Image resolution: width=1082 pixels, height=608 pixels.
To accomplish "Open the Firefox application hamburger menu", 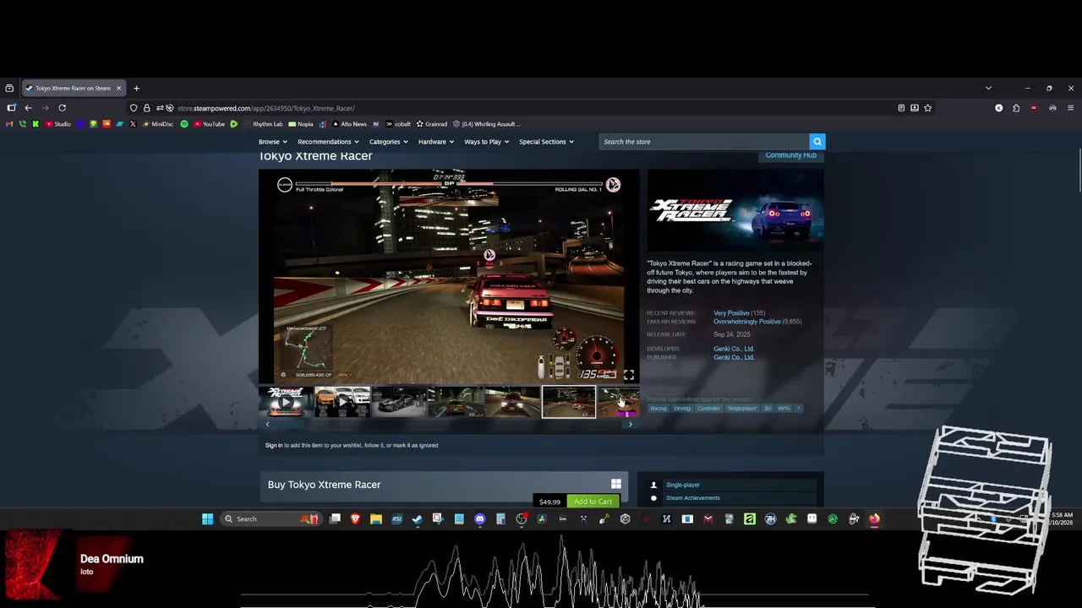I will [1070, 108].
